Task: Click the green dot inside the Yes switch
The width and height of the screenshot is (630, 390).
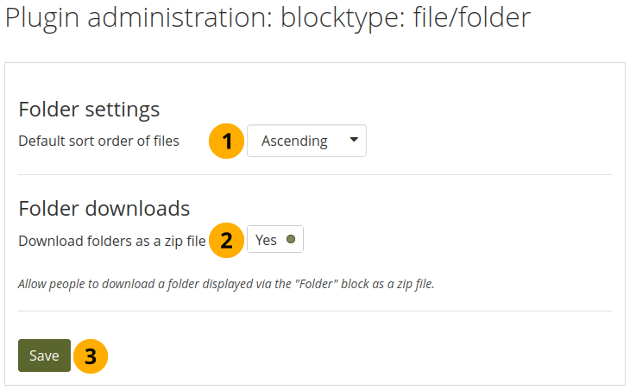Action: point(290,241)
